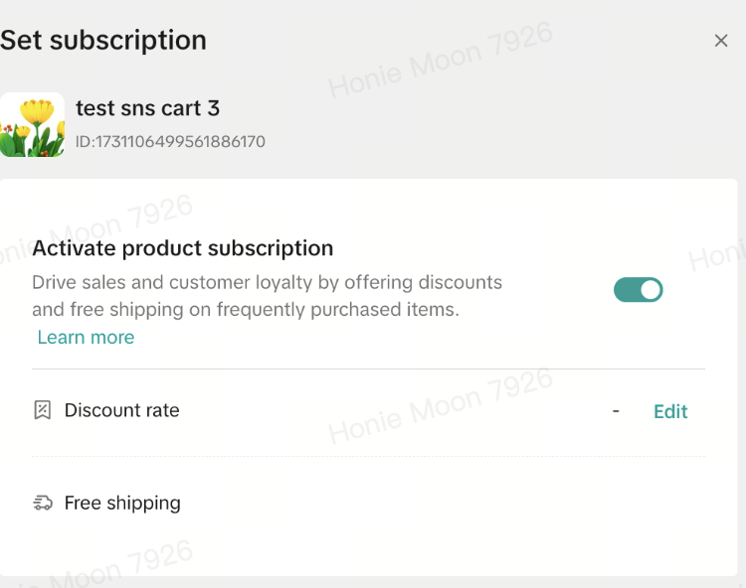
Task: Click the Free shipping truck icon
Action: (x=43, y=504)
